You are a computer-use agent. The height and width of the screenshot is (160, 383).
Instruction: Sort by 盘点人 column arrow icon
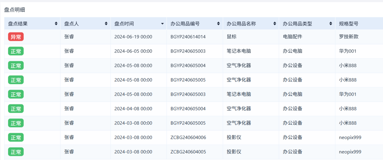[x=106, y=24]
